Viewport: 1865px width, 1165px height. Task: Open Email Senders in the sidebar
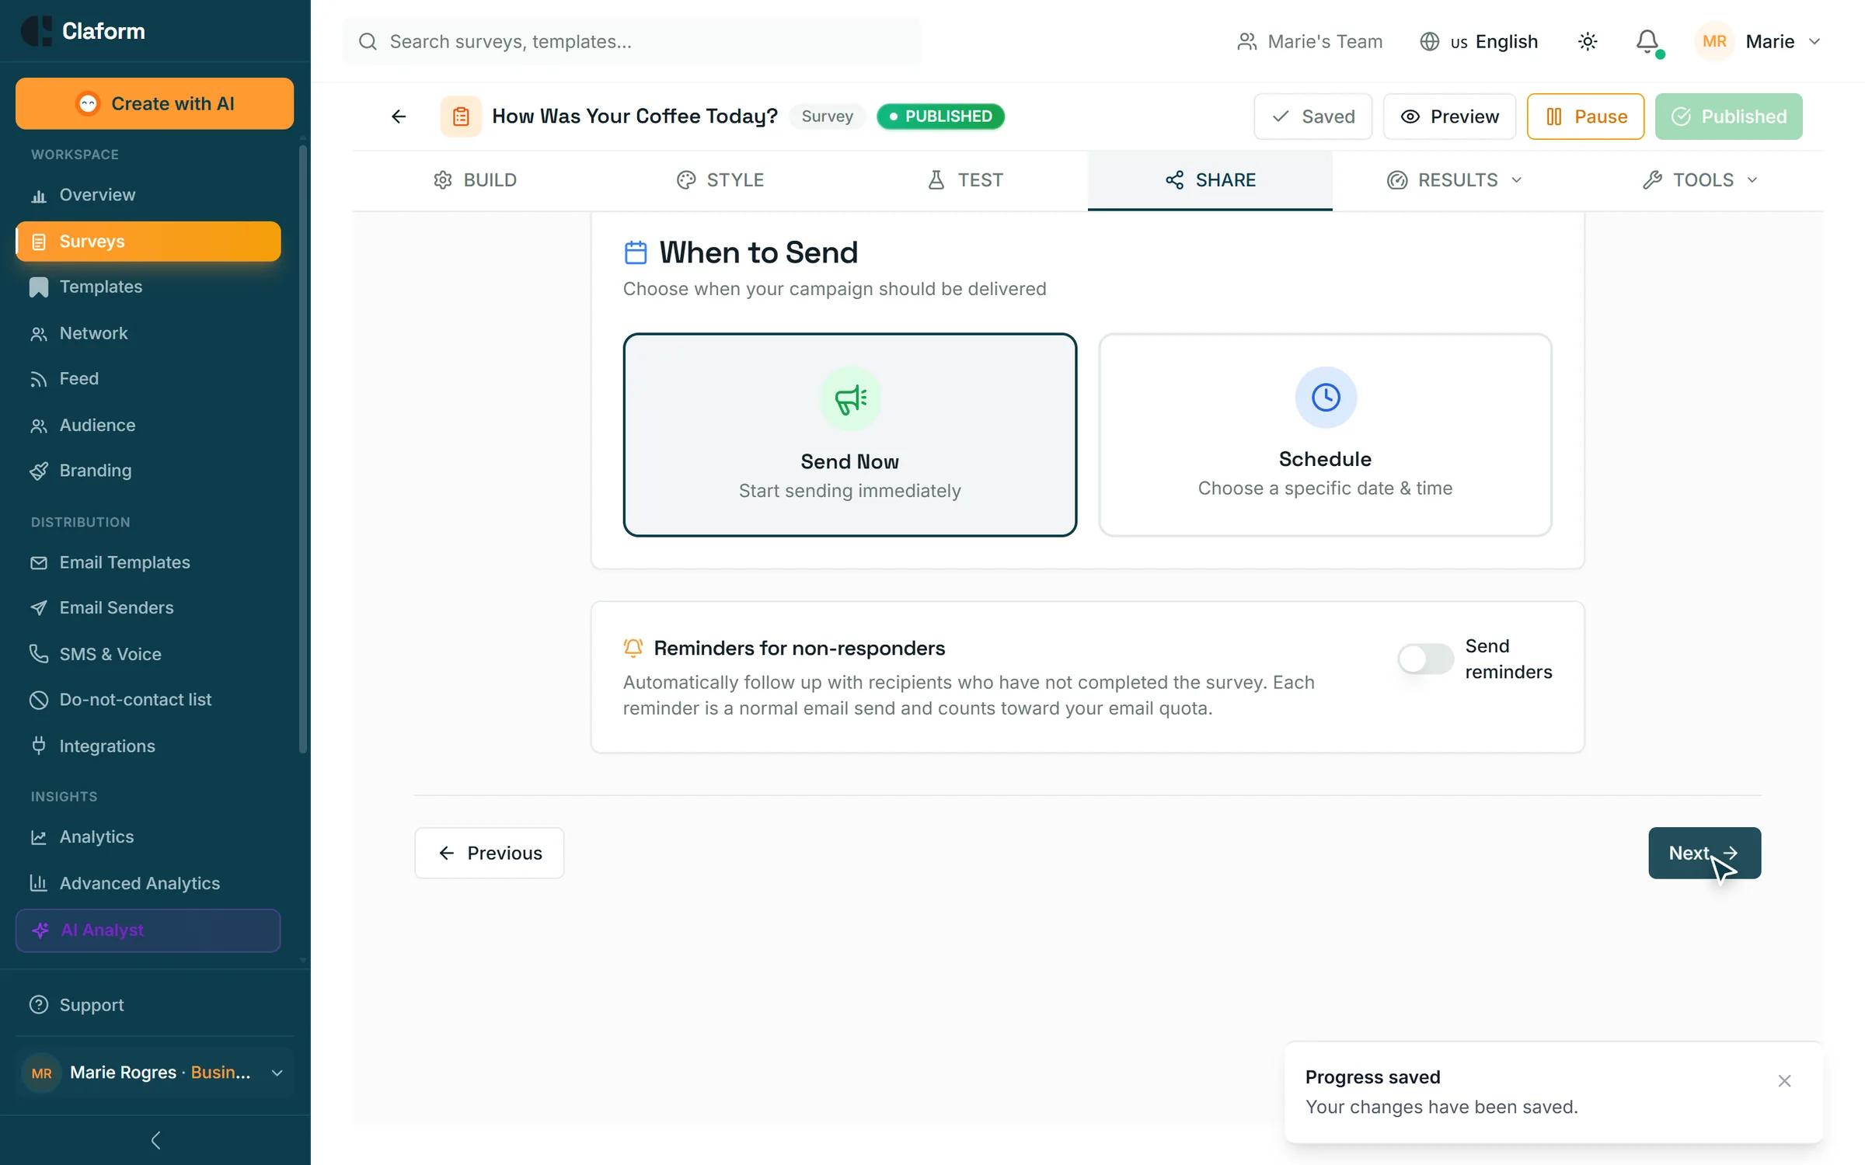point(148,607)
